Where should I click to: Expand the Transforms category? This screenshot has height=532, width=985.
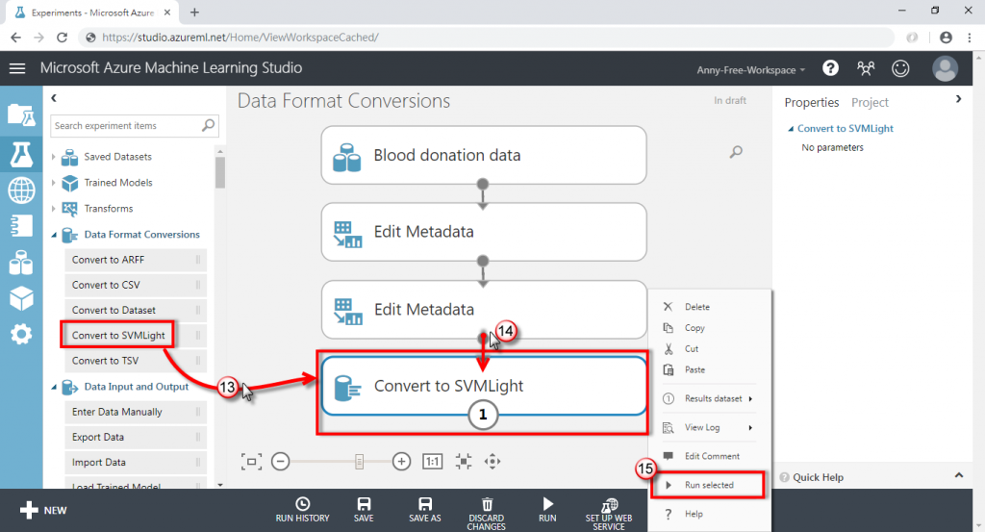tap(54, 209)
